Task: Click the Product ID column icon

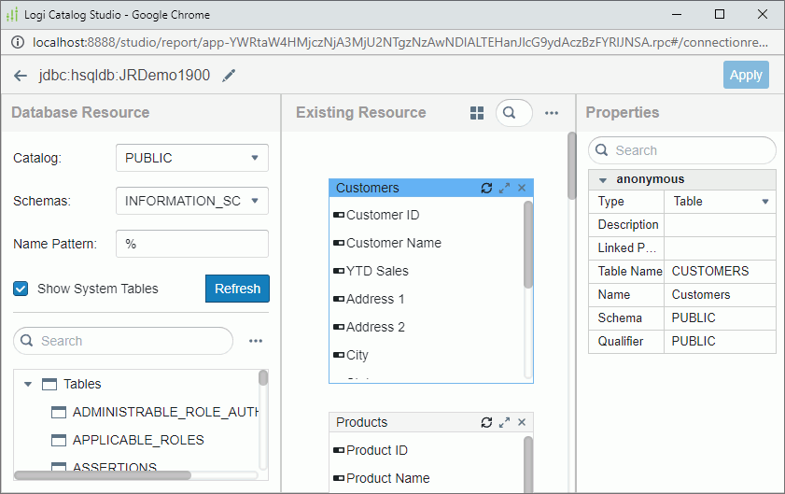Action: (339, 450)
